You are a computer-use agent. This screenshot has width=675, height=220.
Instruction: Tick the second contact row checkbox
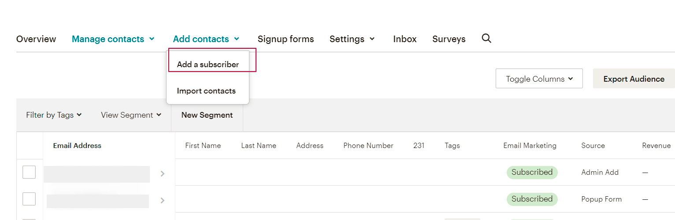point(29,199)
